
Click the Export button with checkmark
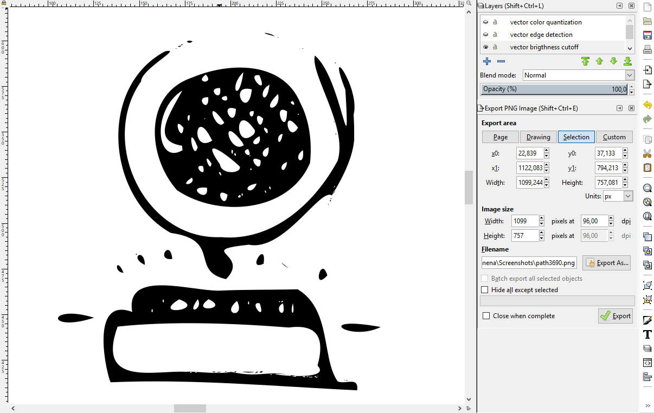(615, 316)
